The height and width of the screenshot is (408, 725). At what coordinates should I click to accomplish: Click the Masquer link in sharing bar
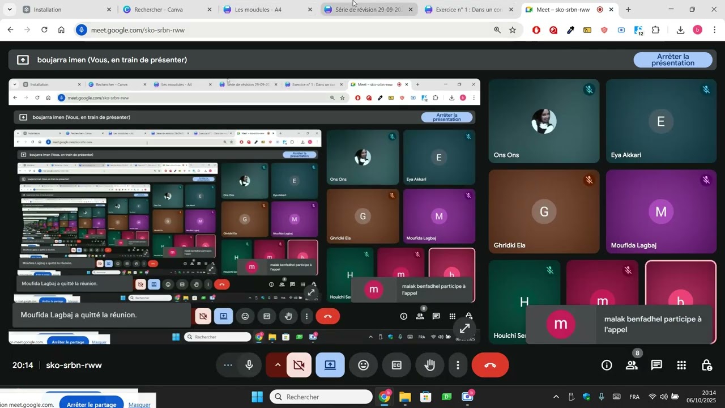(139, 405)
